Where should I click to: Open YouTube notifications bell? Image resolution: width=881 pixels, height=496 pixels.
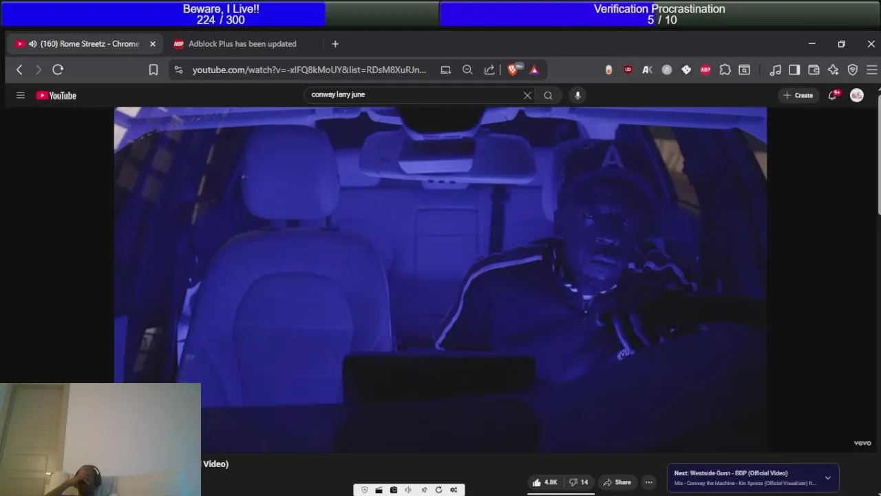tap(833, 95)
